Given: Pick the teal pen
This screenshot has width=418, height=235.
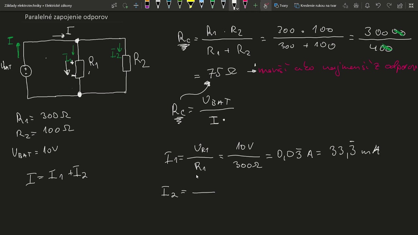Looking at the screenshot, I should (x=169, y=5).
